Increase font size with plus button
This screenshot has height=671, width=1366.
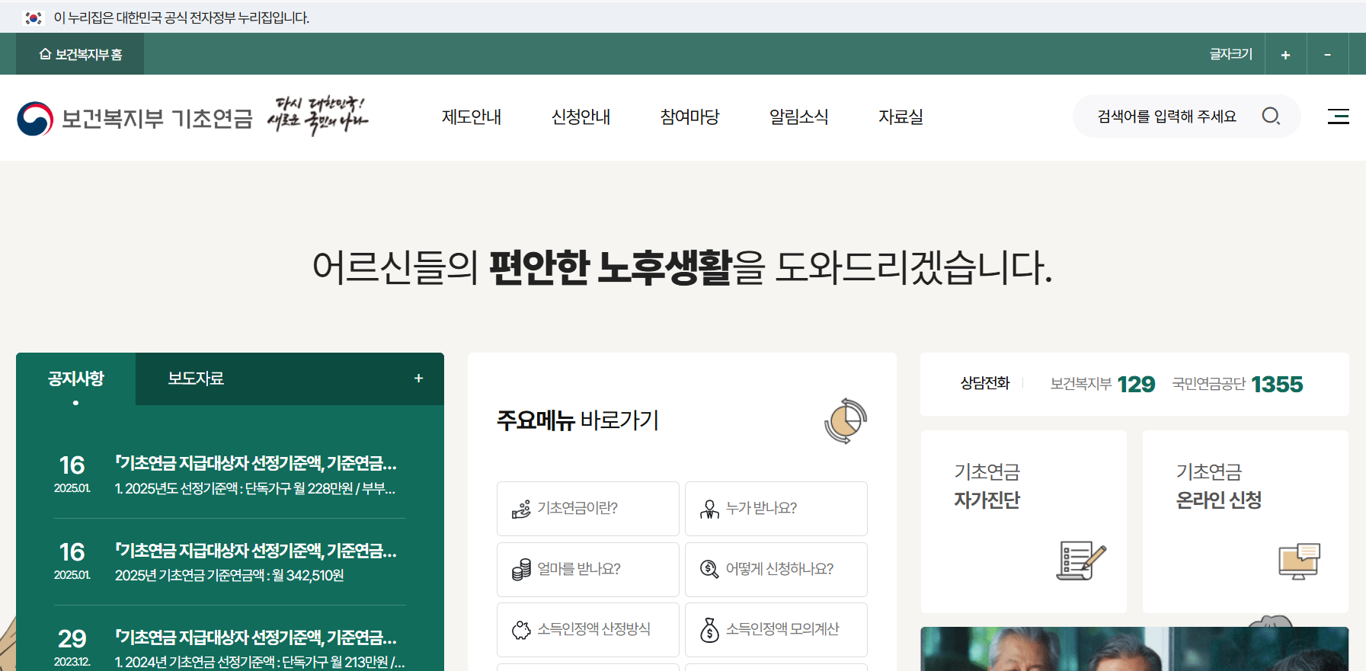click(x=1285, y=55)
